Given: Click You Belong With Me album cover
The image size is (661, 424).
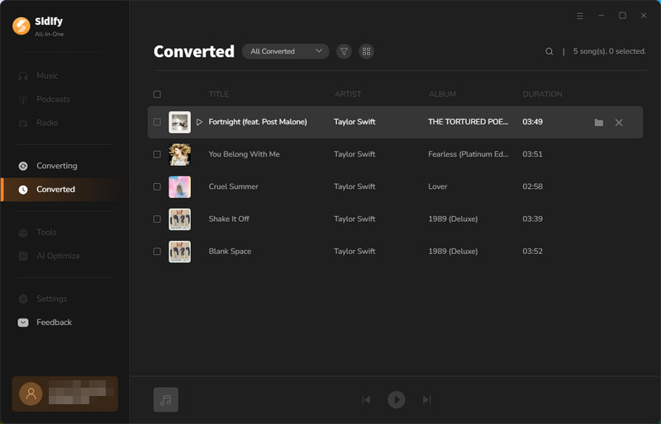Looking at the screenshot, I should point(179,154).
